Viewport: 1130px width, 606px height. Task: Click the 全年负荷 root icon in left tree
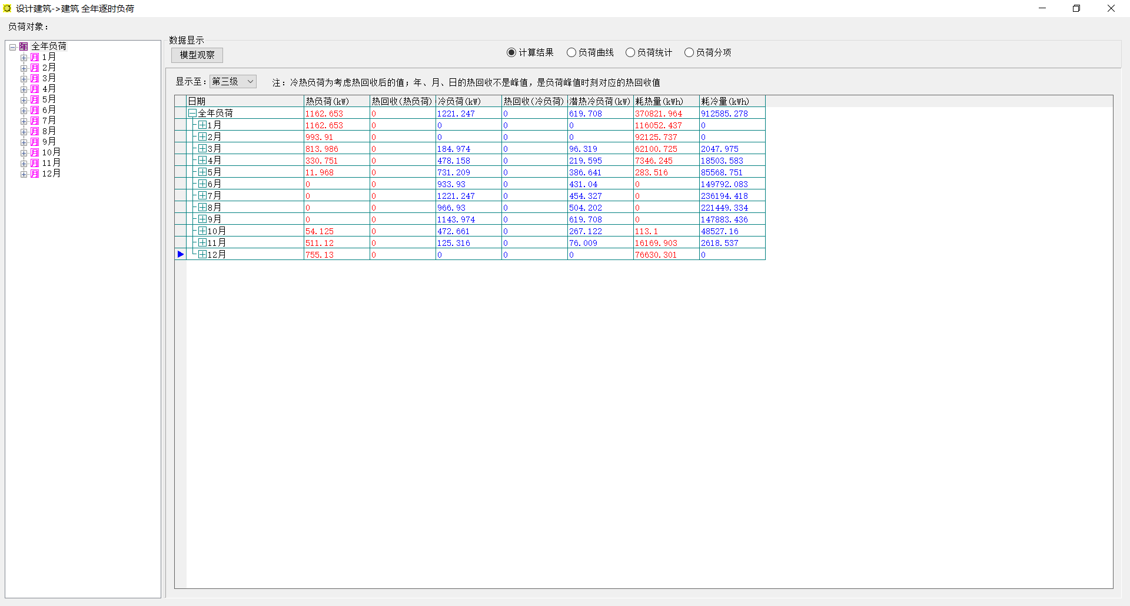(24, 46)
